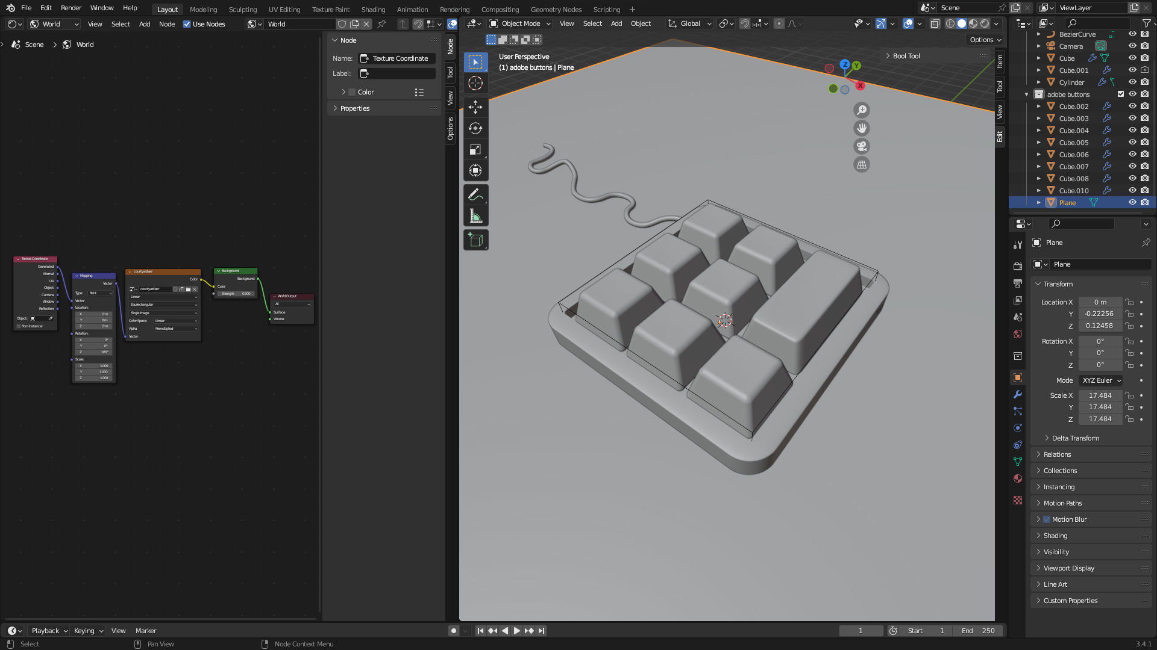1157x650 pixels.
Task: Open the Particles properties tab
Action: (1018, 411)
